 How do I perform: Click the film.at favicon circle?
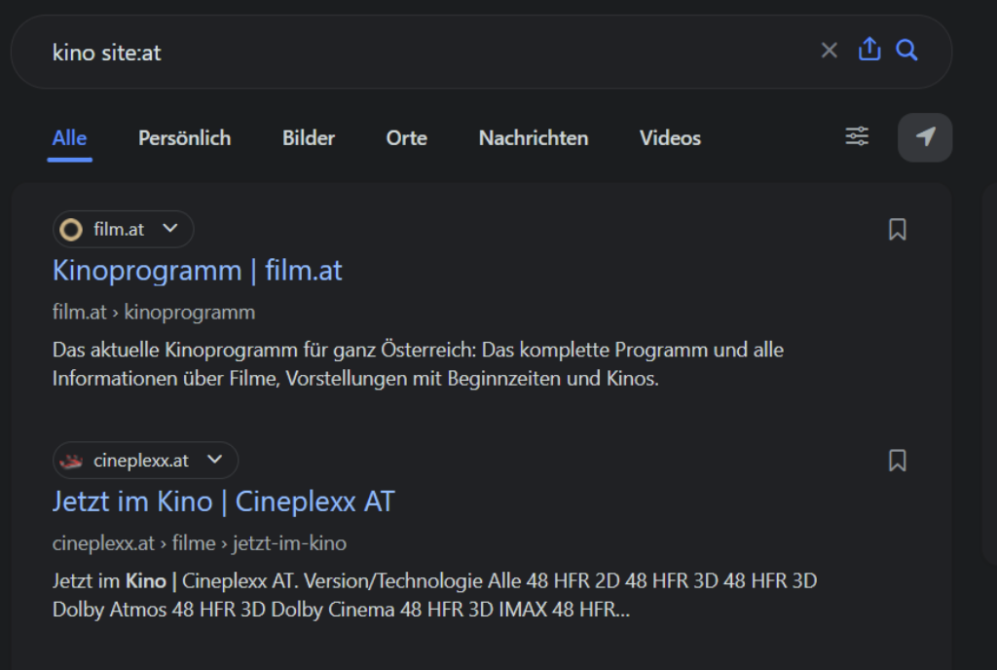pos(71,230)
